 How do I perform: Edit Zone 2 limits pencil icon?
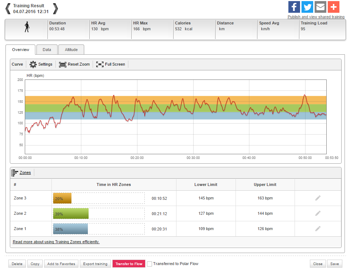[318, 214]
